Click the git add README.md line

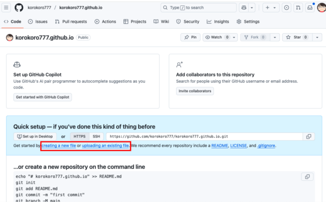tap(36, 189)
